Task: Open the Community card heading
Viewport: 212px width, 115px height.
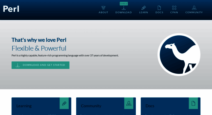Action: (x=91, y=106)
